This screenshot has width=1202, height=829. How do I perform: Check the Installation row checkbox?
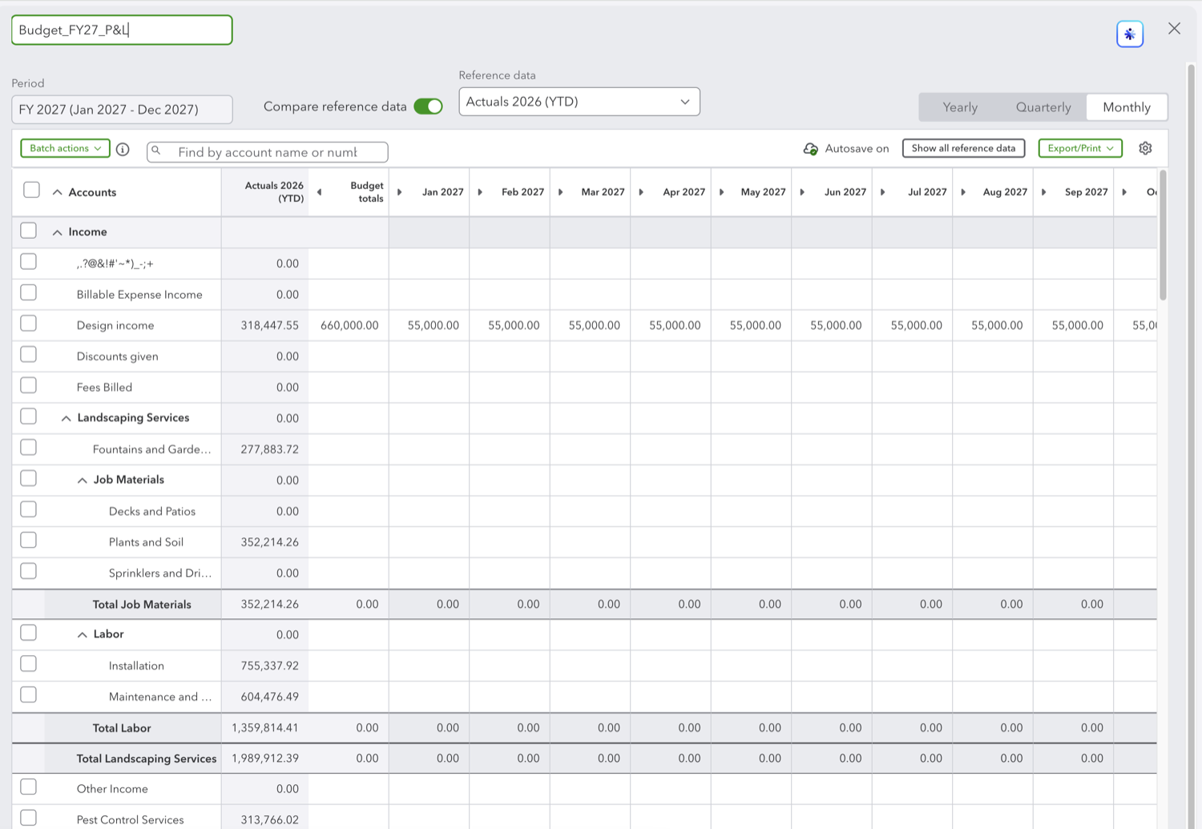28,664
